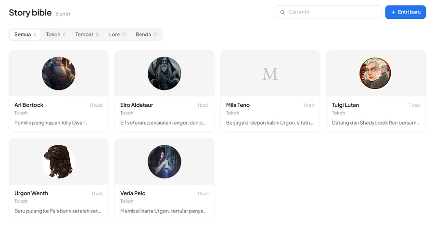This screenshot has height=226, width=433.
Task: Open Elro Aldataur's avatar portrait
Action: point(165,74)
